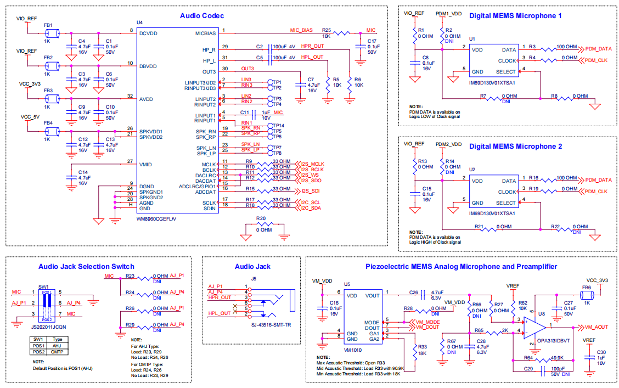
Task: Click the Audio Codec section title
Action: coord(202,15)
